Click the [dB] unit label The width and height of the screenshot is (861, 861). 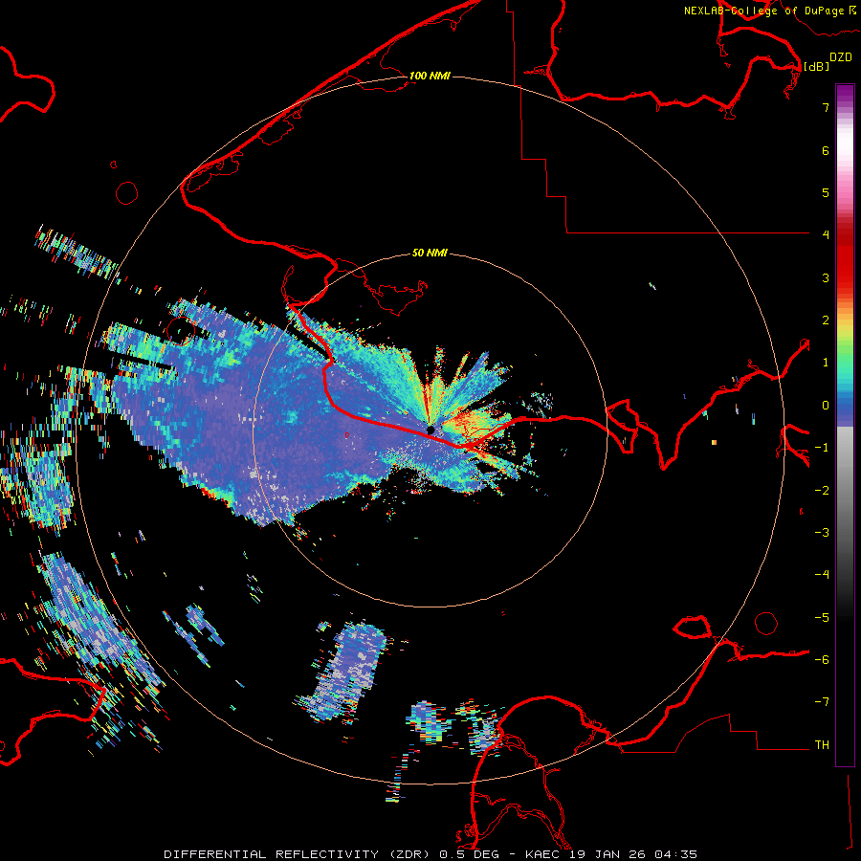click(816, 66)
